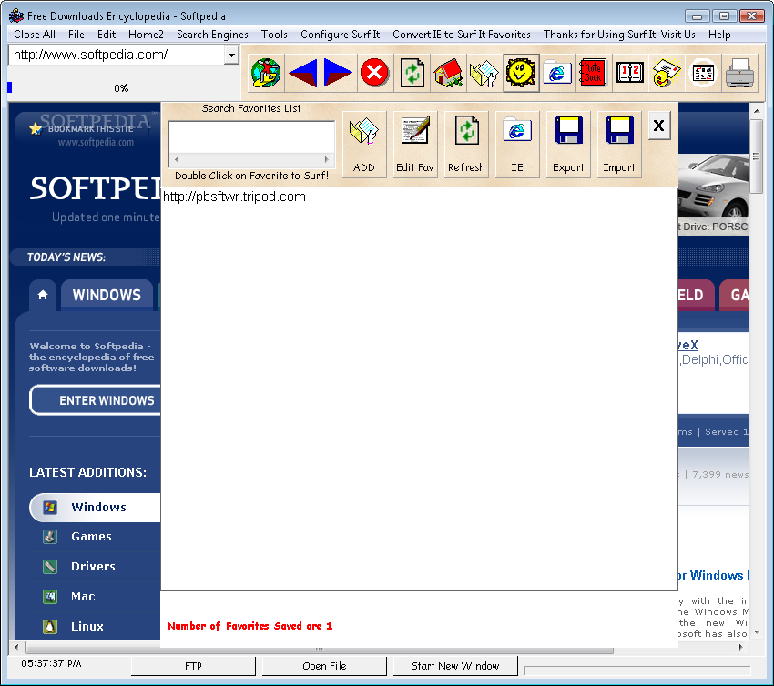Click the Bookmark This Site star
The width and height of the screenshot is (774, 686).
pyautogui.click(x=36, y=128)
